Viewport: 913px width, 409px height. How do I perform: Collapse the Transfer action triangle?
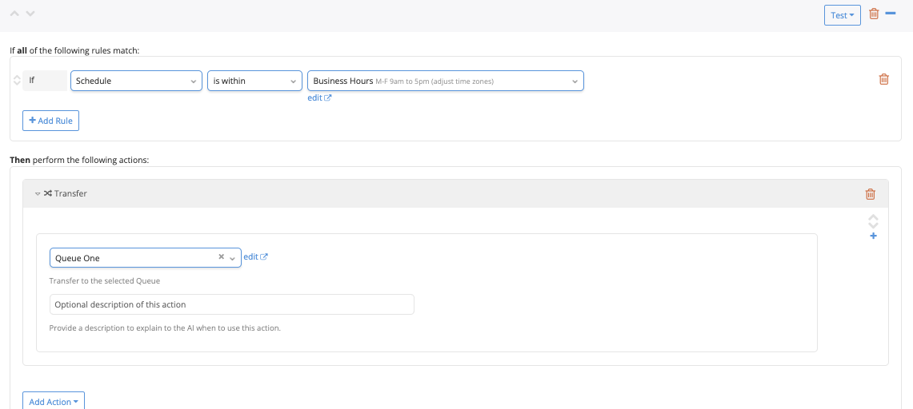point(38,193)
